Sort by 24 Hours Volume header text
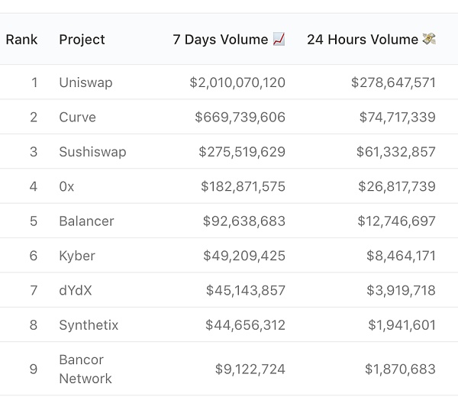The height and width of the screenshot is (400, 458). point(363,40)
